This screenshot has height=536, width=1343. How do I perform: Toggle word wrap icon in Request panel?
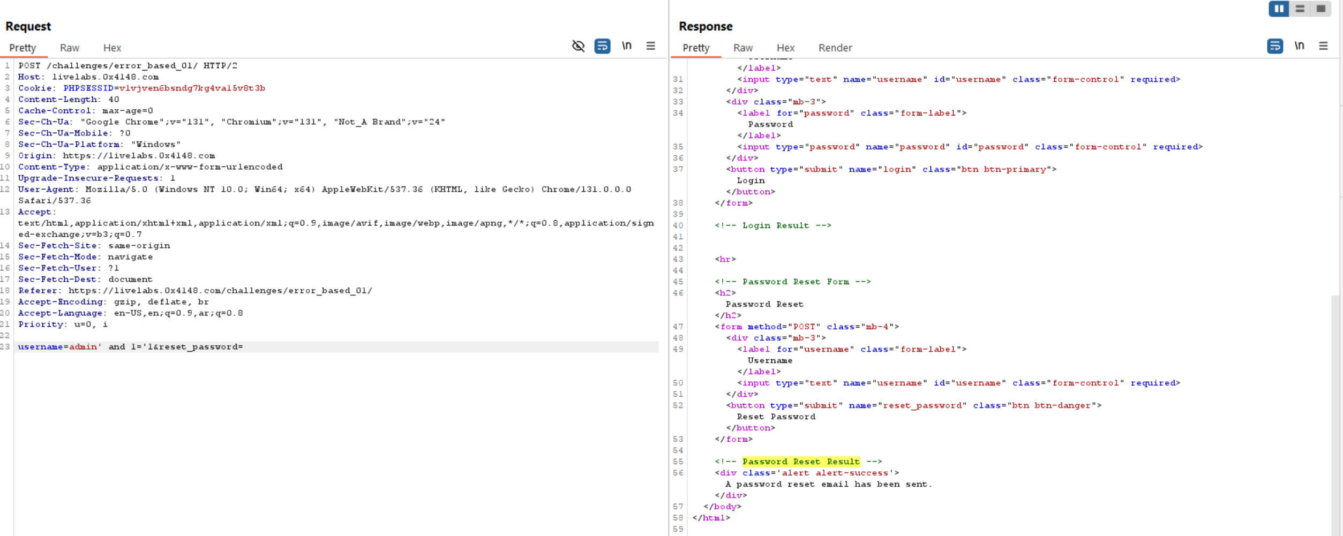(602, 46)
